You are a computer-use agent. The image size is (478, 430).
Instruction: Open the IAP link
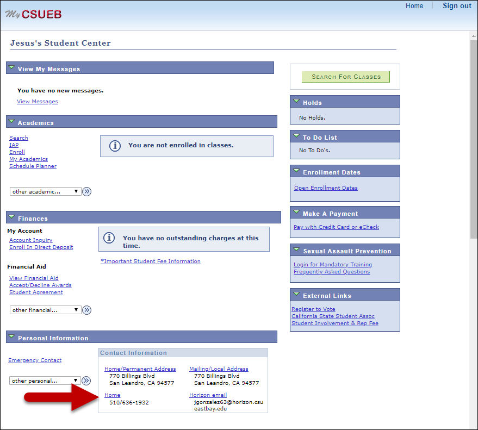[14, 145]
